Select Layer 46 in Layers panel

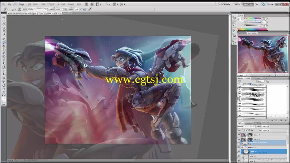coord(262,135)
